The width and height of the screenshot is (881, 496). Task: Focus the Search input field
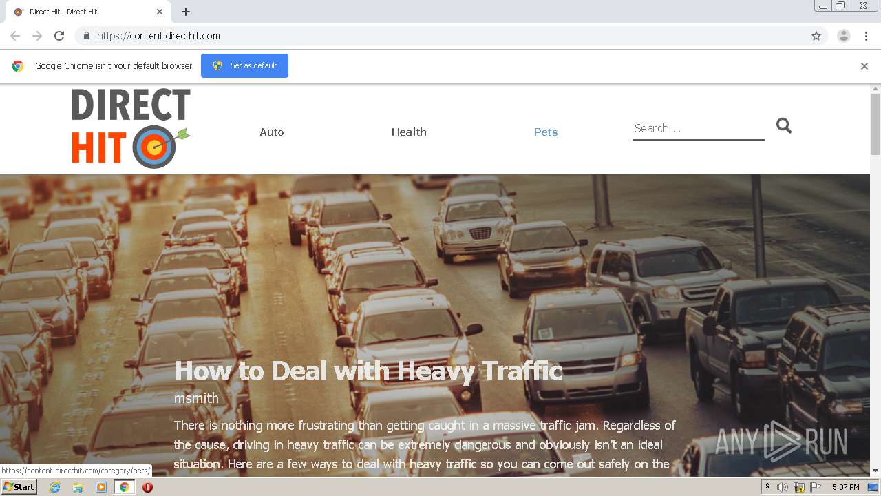tap(699, 128)
